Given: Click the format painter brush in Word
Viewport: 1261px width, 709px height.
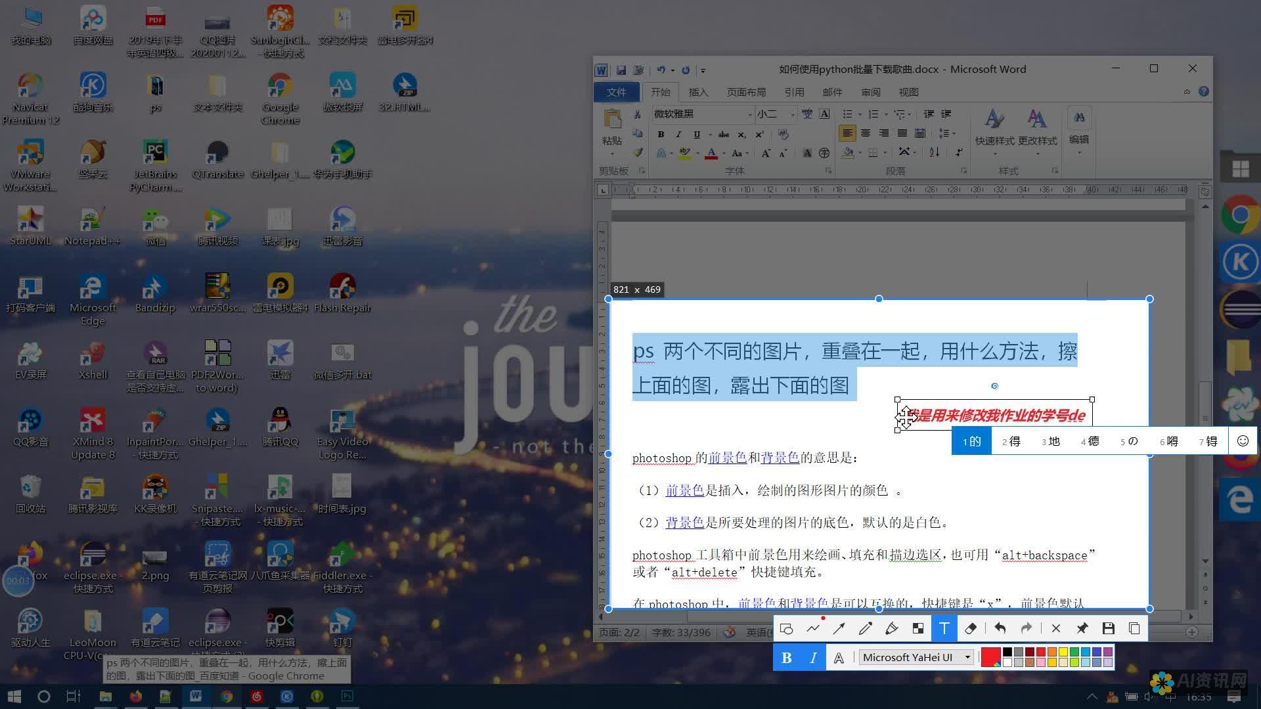Looking at the screenshot, I should click(x=637, y=152).
